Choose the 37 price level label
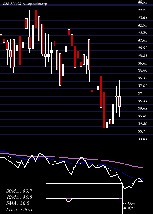The height and width of the screenshot is (214, 153). pos(140,94)
